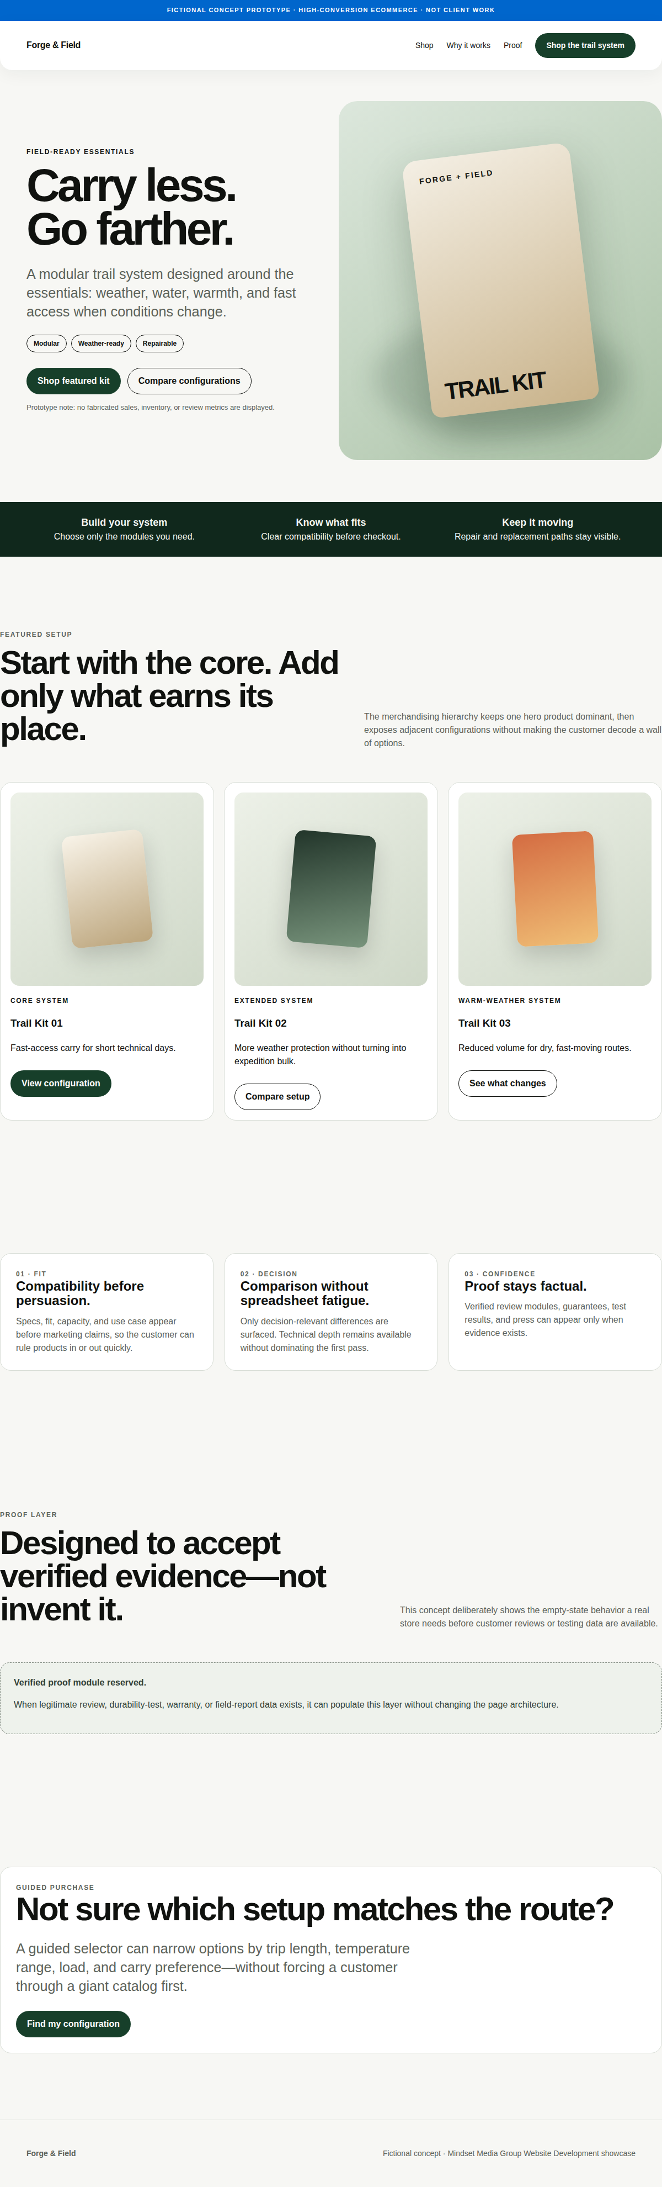The width and height of the screenshot is (662, 2187).
Task: Open the Forge & Field header logo
Action: point(54,45)
